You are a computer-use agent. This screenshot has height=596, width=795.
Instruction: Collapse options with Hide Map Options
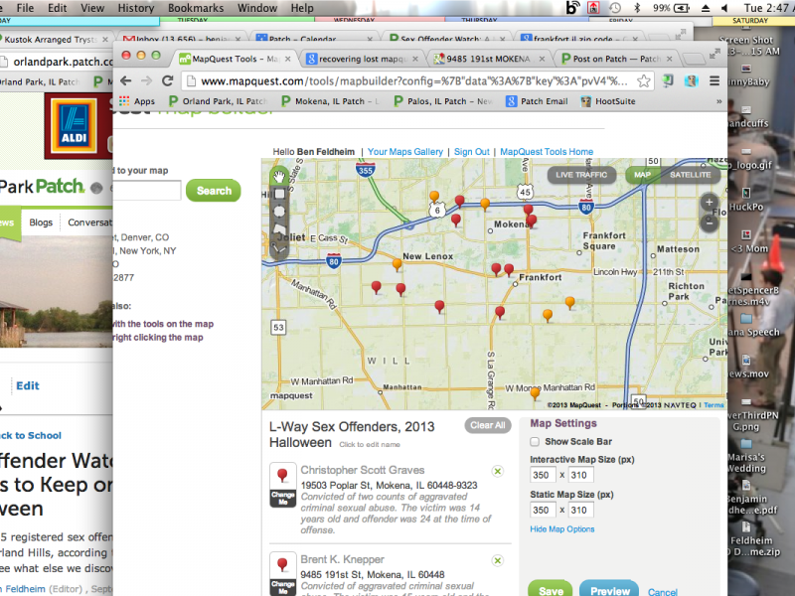[562, 529]
